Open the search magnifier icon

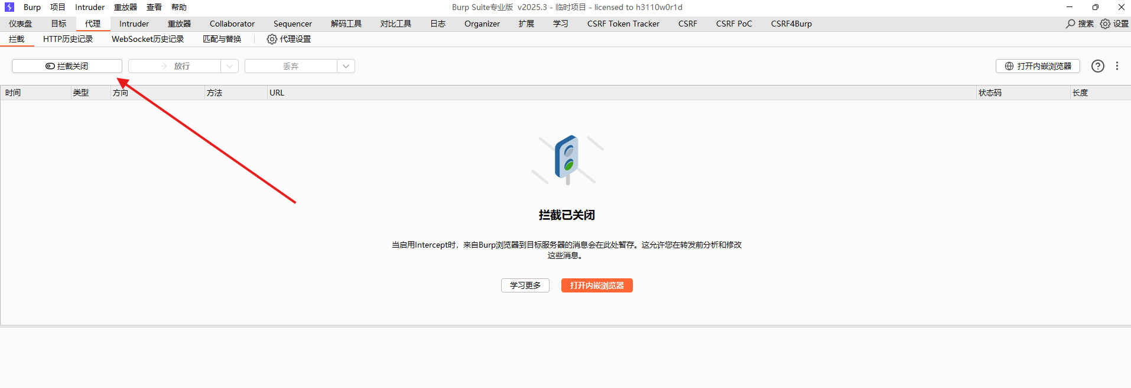[x=1070, y=24]
